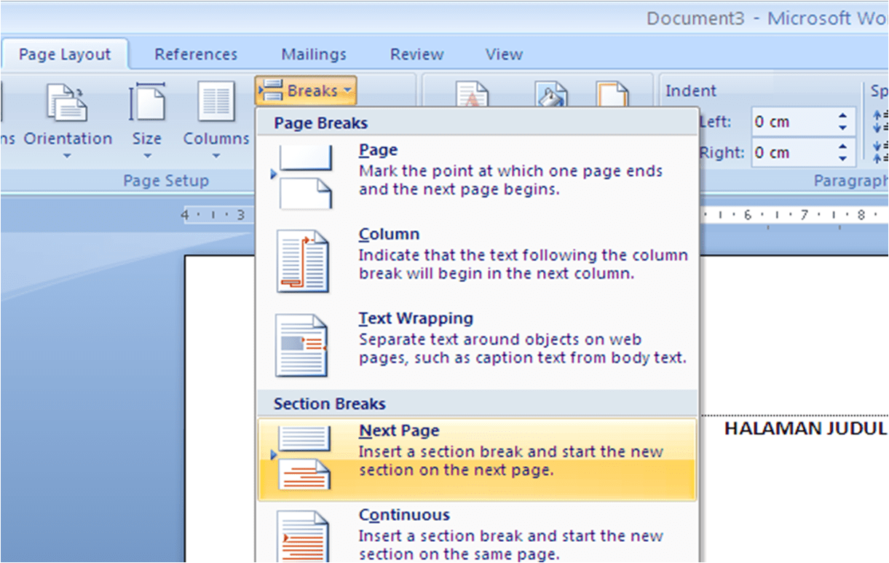Click the Page Breaks header in menu
This screenshot has height=563, width=889.
pos(477,123)
